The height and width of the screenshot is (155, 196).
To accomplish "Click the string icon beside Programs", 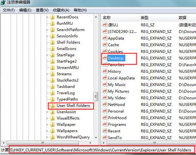I will pyautogui.click(x=105, y=124).
